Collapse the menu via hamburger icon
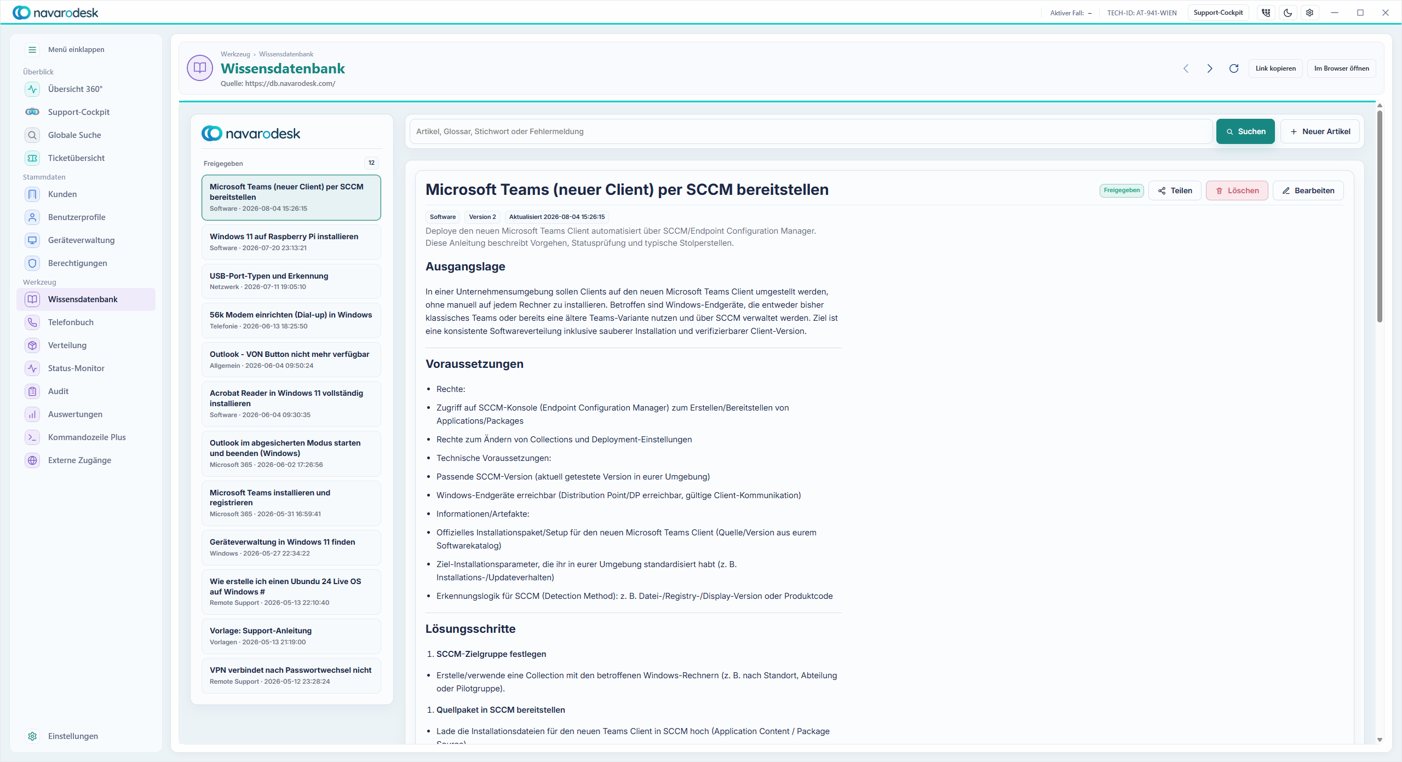Viewport: 1402px width, 762px height. 32,50
